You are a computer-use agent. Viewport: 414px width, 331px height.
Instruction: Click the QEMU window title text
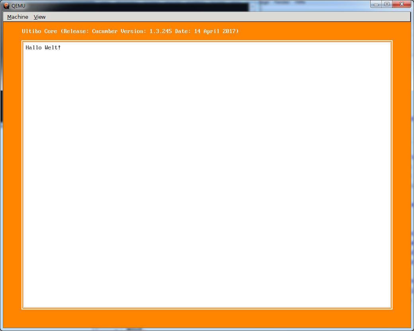click(18, 6)
